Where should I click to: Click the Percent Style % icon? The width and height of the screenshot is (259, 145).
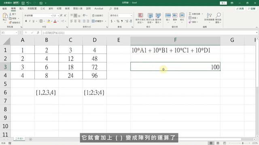(118, 21)
